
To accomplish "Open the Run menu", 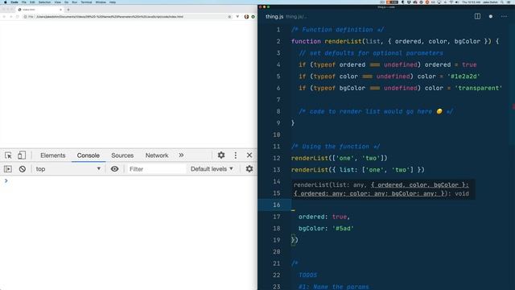I will point(75,2).
